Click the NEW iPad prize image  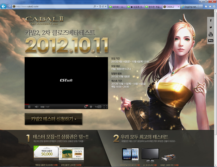130,154
